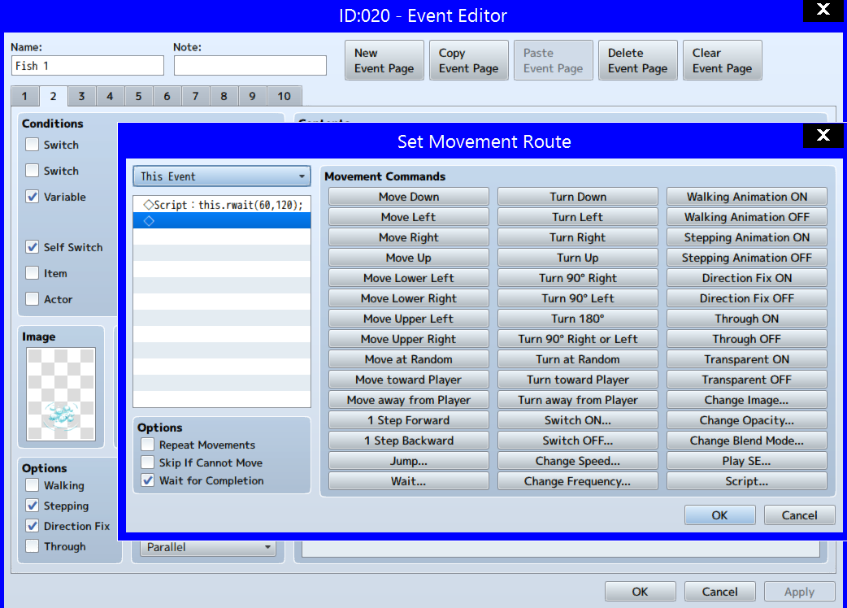Switch to event page tab 10
Screen dimensions: 847x608
point(285,96)
